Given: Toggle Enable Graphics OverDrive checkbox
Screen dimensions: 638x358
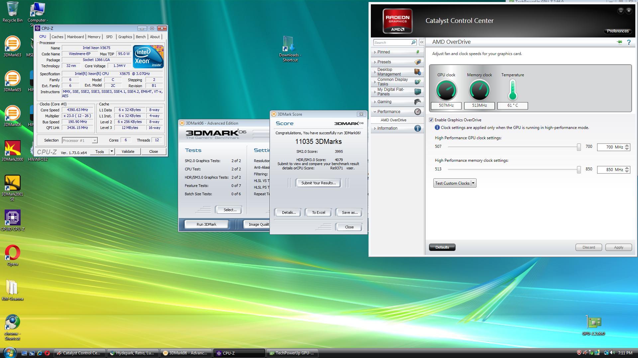Looking at the screenshot, I should tap(431, 120).
